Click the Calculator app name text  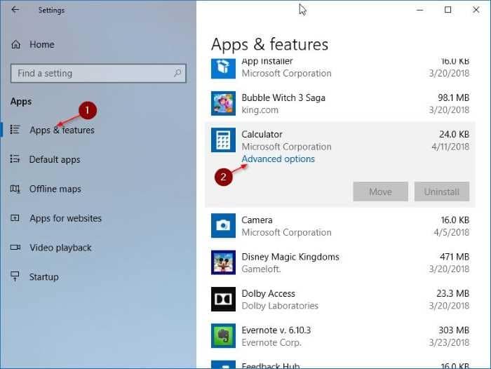(262, 135)
